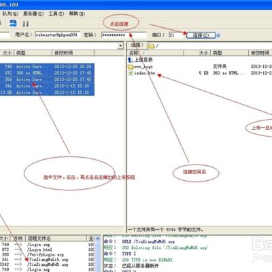Image resolution: width=272 pixels, height=272 pixels.
Task: Select local row dated 2013-12-25 18:29
Action: click(47, 67)
